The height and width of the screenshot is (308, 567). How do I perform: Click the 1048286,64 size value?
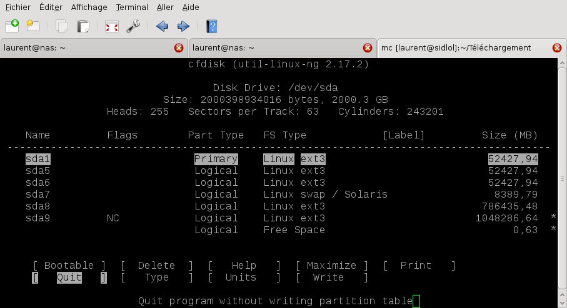pyautogui.click(x=506, y=218)
